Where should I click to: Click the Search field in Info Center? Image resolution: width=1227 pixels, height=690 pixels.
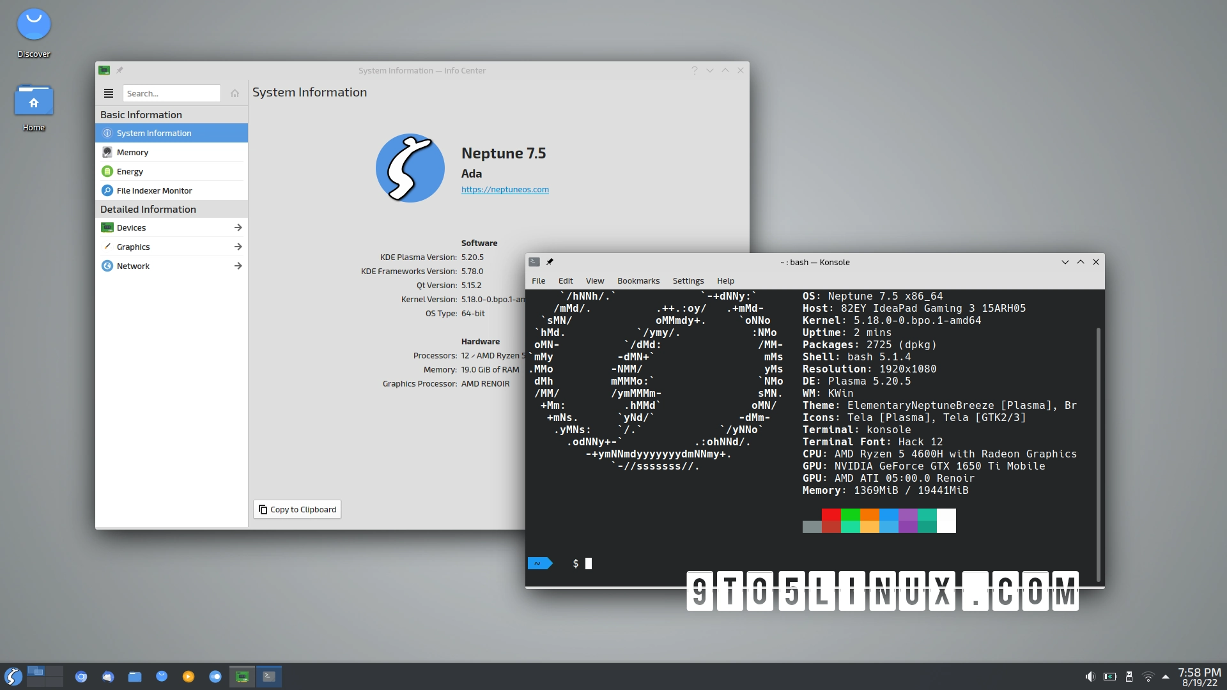[x=171, y=93]
